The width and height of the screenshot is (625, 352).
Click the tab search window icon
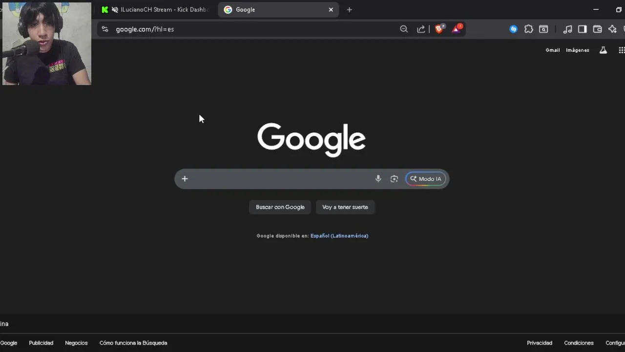[x=543, y=29]
